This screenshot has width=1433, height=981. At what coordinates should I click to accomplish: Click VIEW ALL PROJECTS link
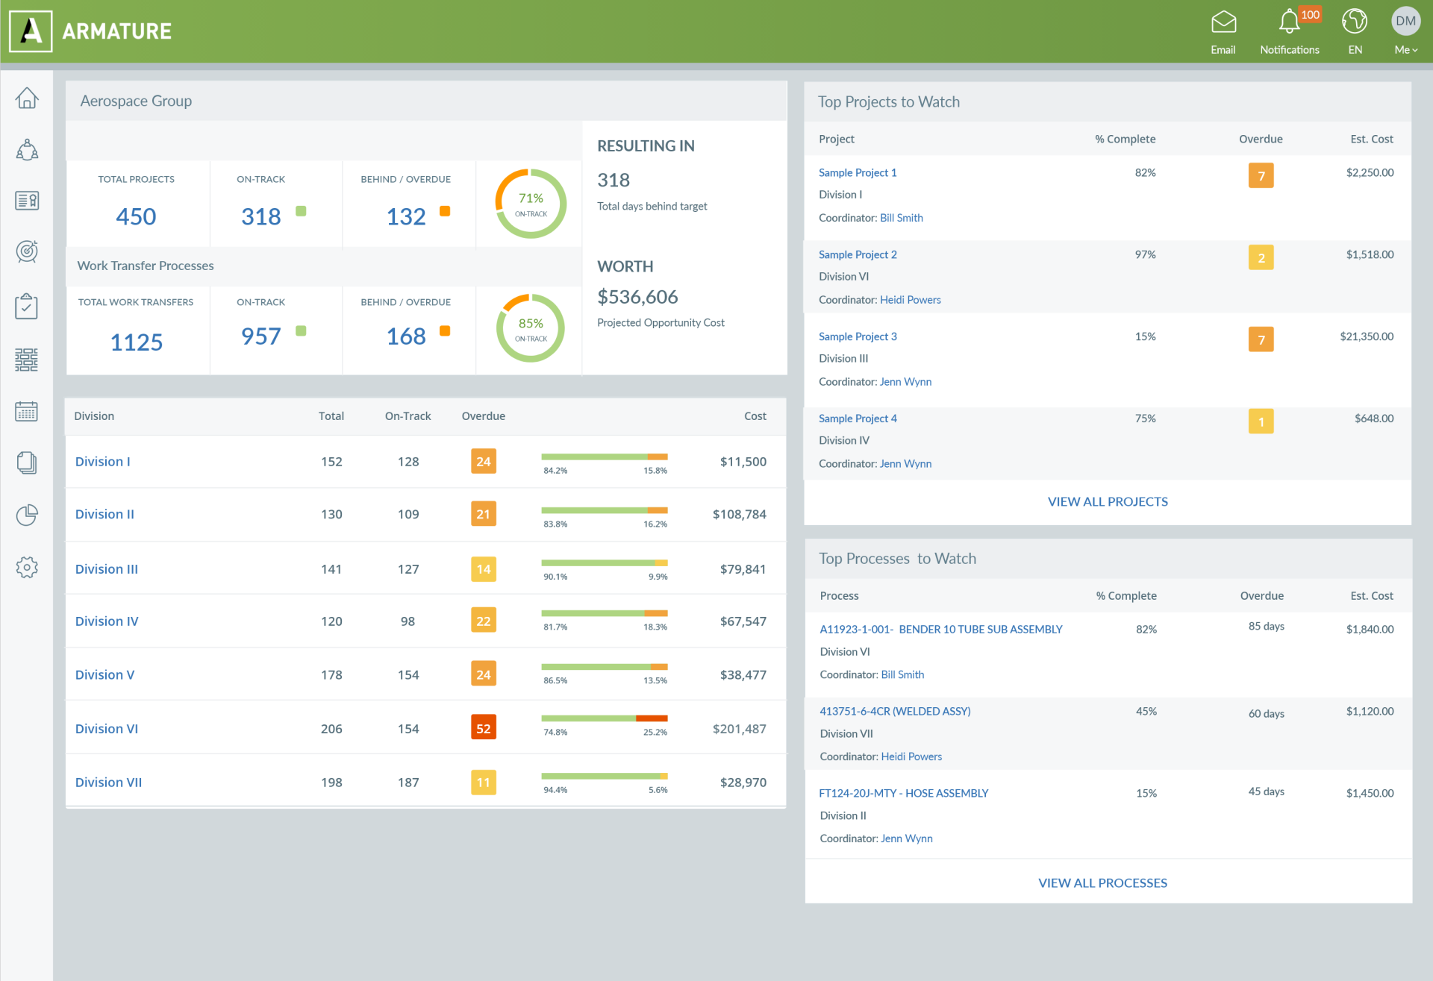click(x=1108, y=501)
